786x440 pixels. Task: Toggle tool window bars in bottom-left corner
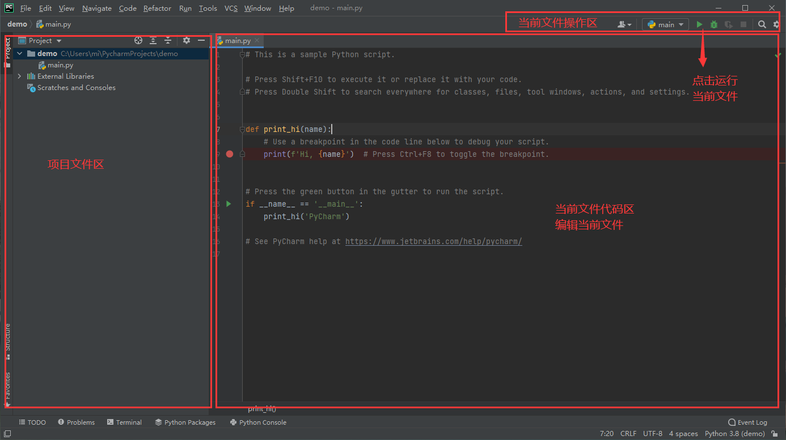(x=7, y=434)
